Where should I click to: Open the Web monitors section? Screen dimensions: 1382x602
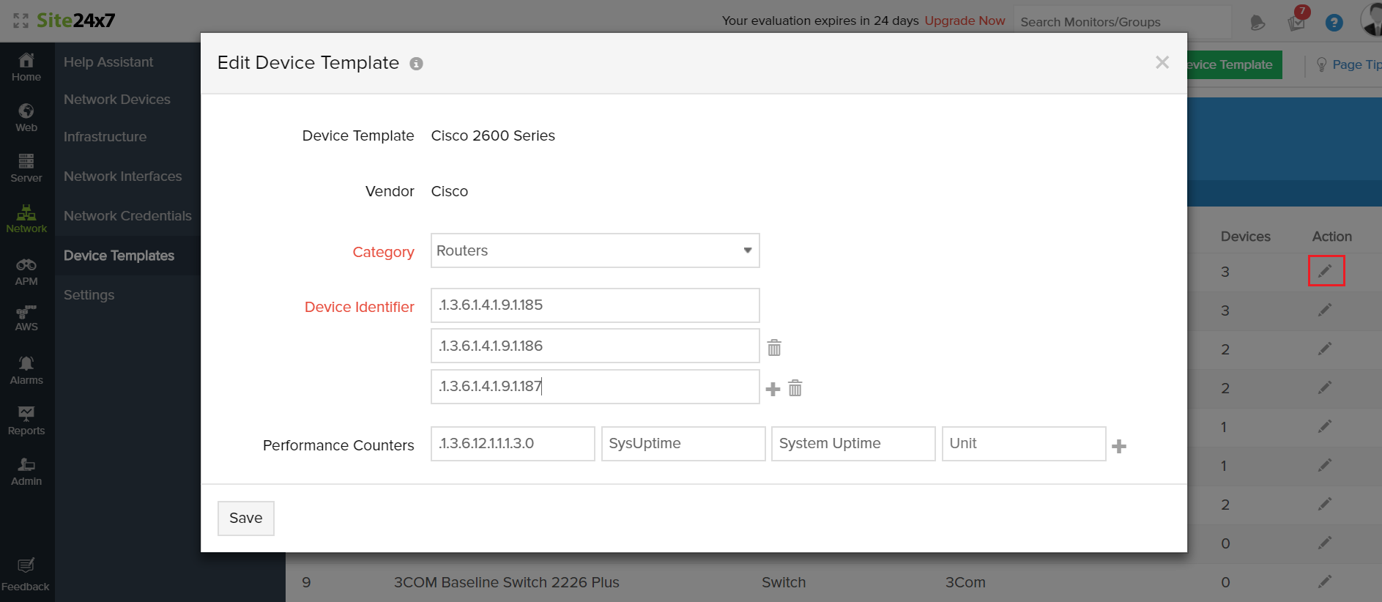(26, 118)
